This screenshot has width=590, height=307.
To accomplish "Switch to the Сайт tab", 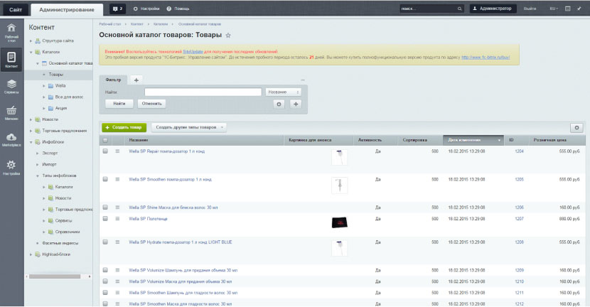I will coord(15,9).
